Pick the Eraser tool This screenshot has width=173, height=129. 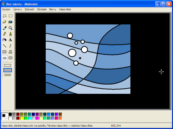[4, 22]
